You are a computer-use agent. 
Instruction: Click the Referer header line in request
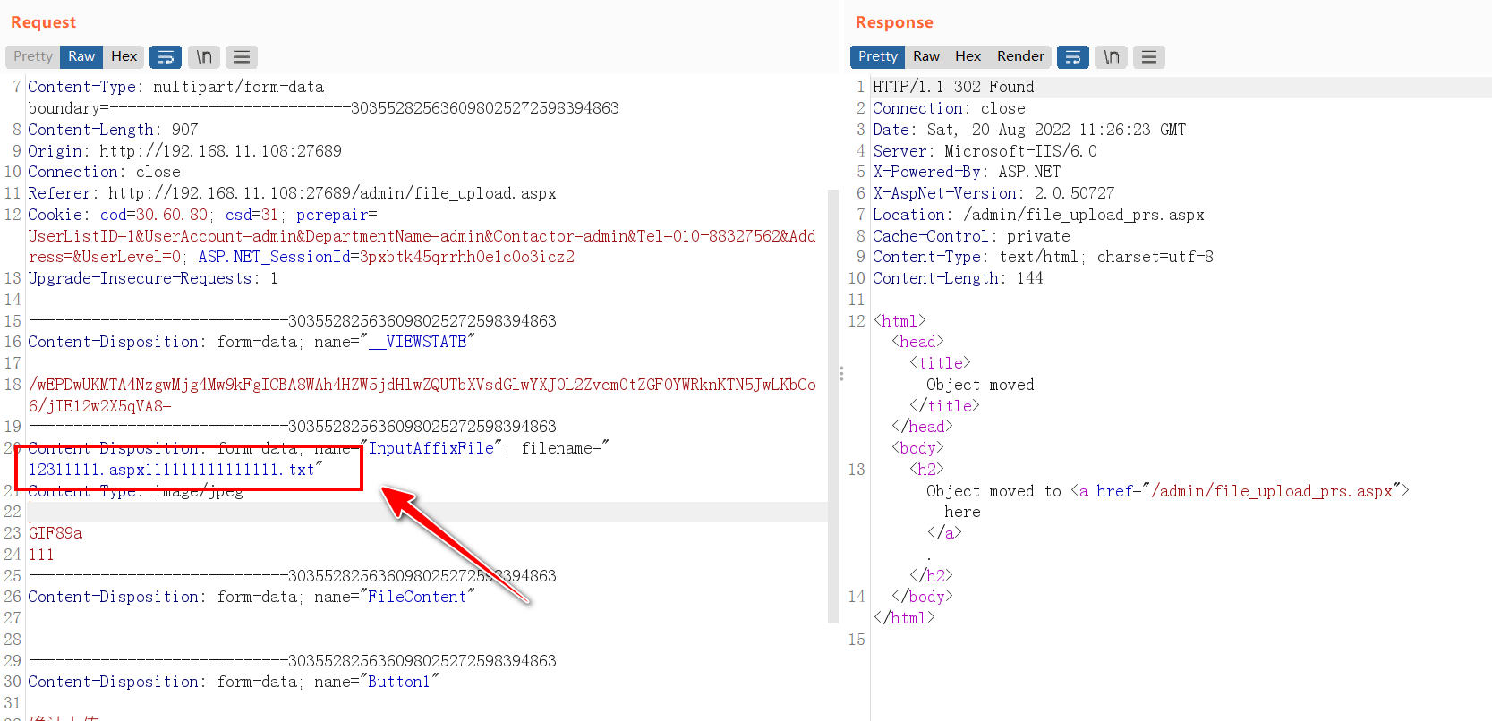click(292, 193)
